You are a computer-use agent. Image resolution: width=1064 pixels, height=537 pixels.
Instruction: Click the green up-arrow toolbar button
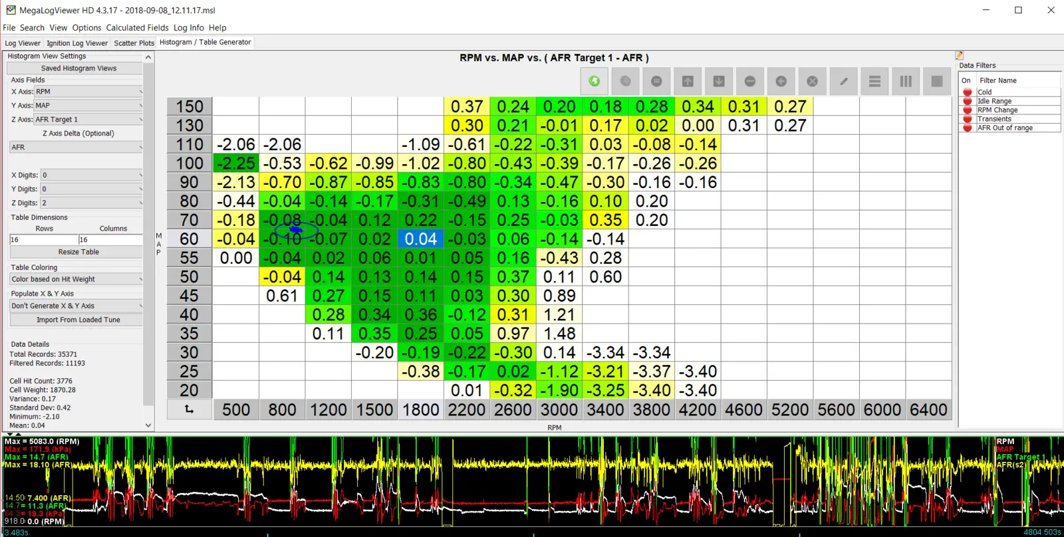pos(595,81)
